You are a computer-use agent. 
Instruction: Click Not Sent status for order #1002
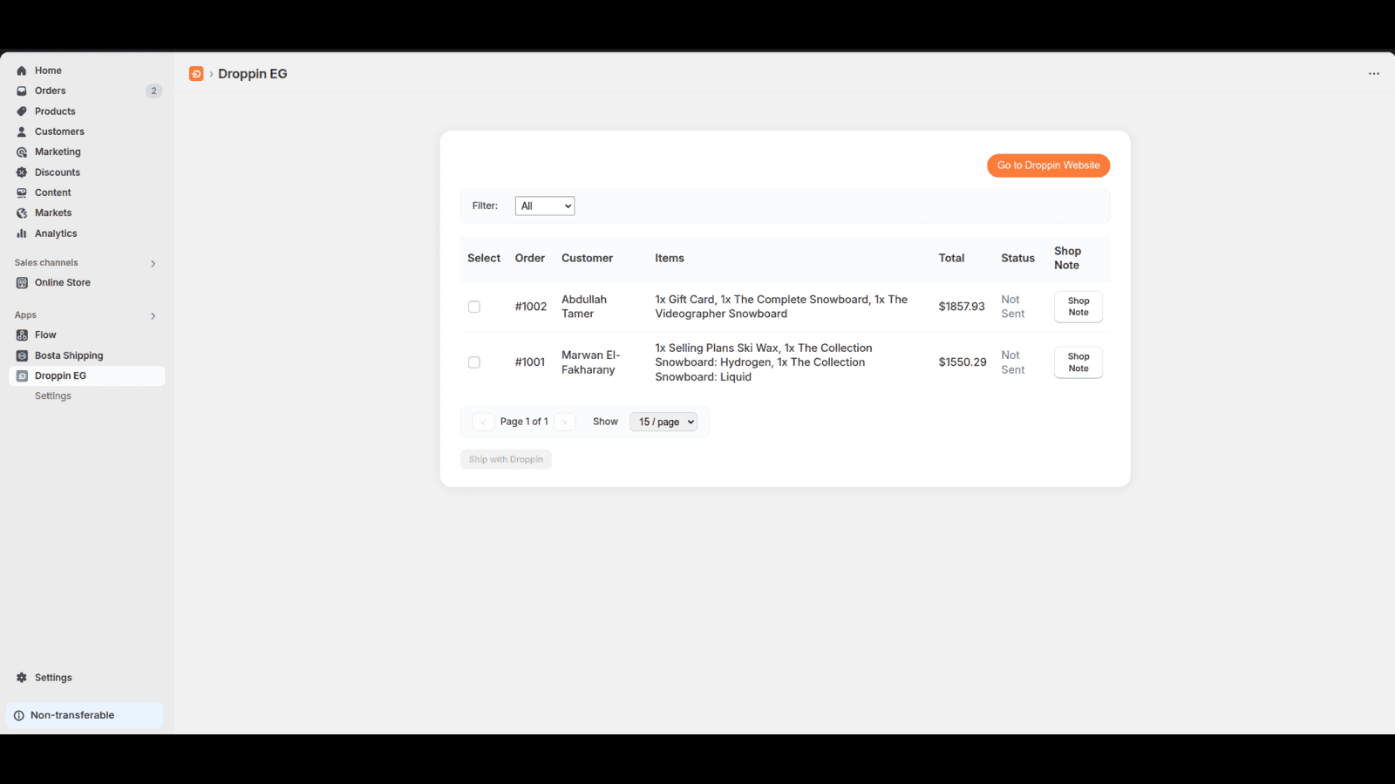1013,307
